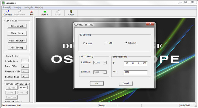Click the IP address field
Viewport: 198px width, 108px height.
click(135, 63)
